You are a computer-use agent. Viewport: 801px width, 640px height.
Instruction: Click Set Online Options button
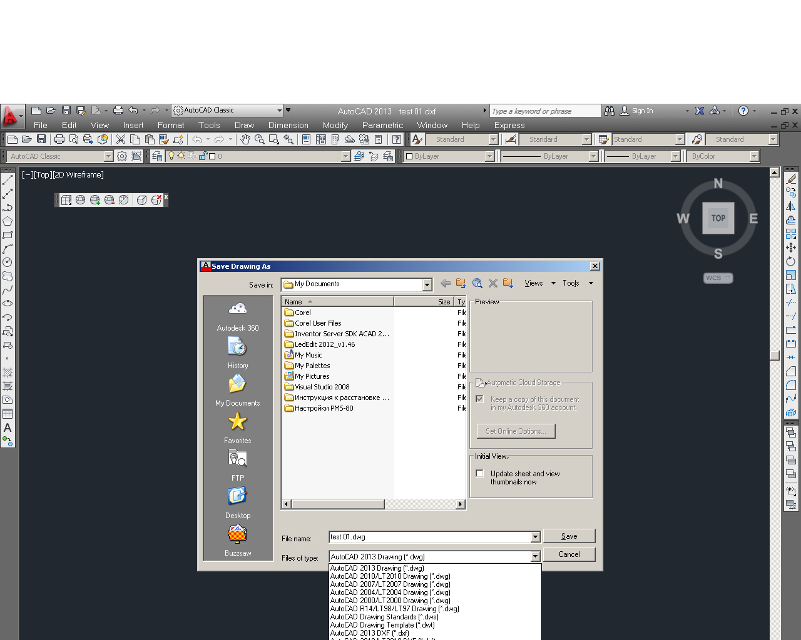pyautogui.click(x=516, y=431)
